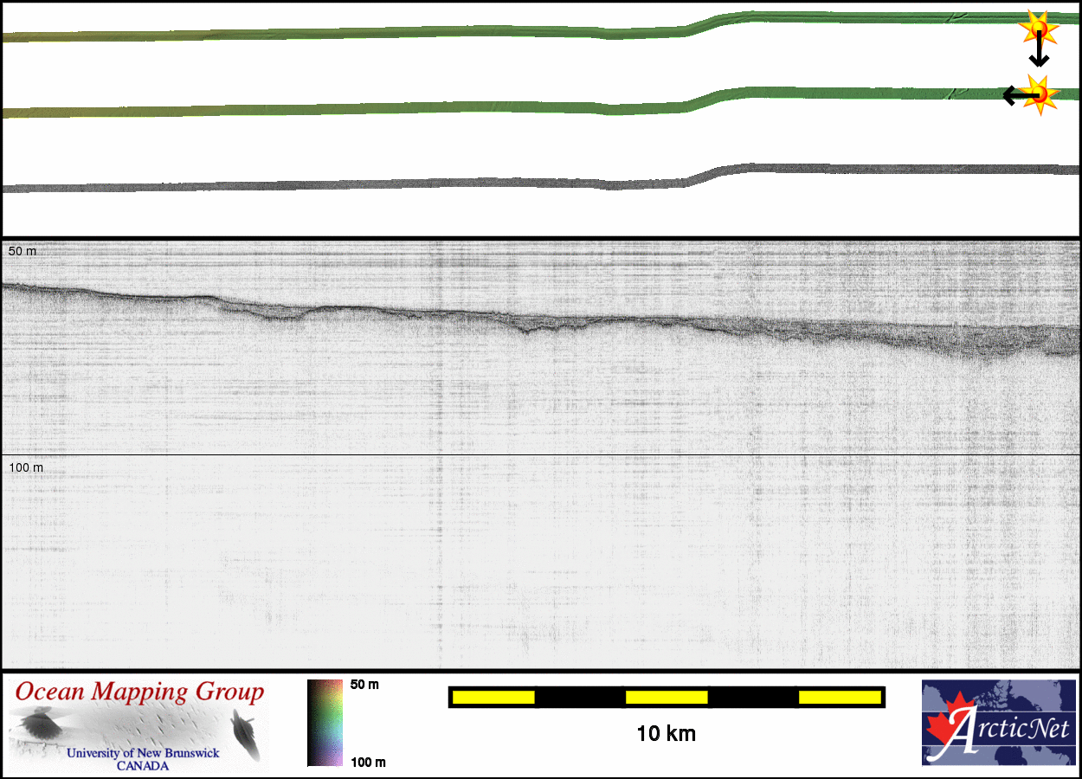Click the red maple leaf in the ArcticNet logo
Screen dimensions: 1082x779
coord(944,731)
